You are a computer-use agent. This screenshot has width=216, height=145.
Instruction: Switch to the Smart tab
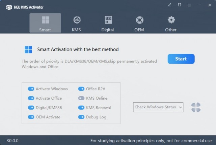click(x=45, y=23)
